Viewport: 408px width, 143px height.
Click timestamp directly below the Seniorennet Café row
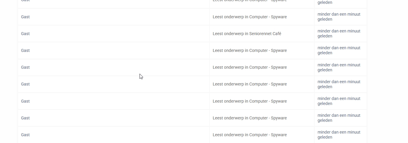339,50
